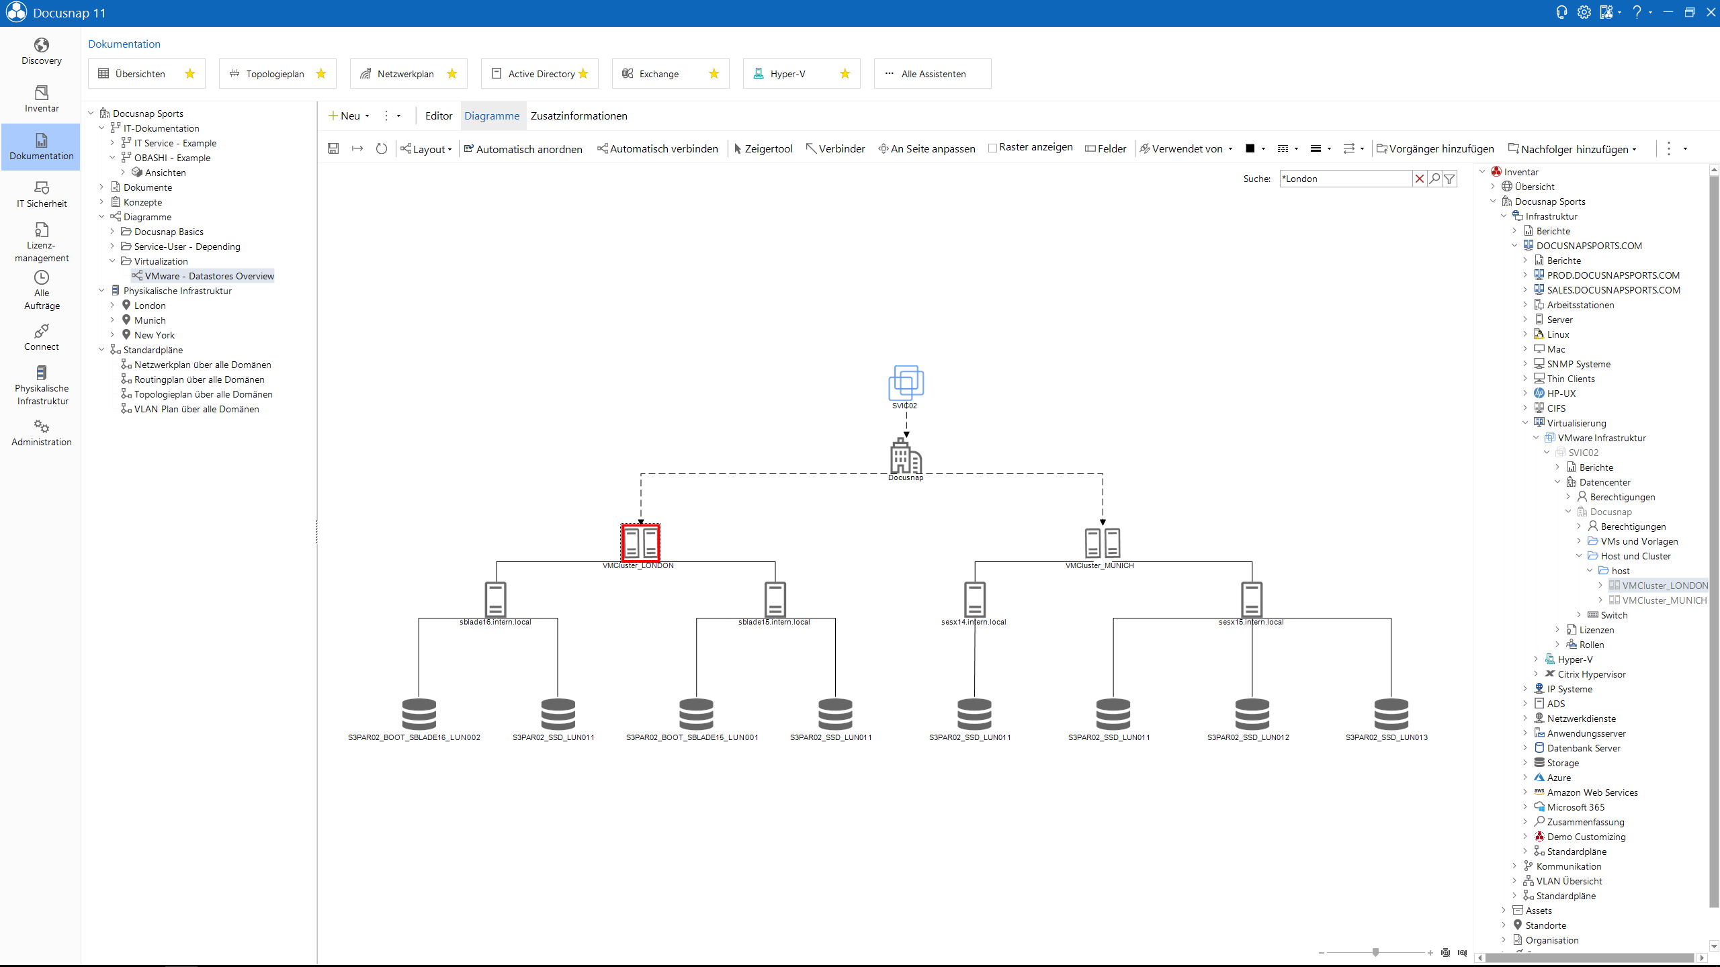
Task: Open the IT Sicherheit sidebar section
Action: pyautogui.click(x=42, y=195)
